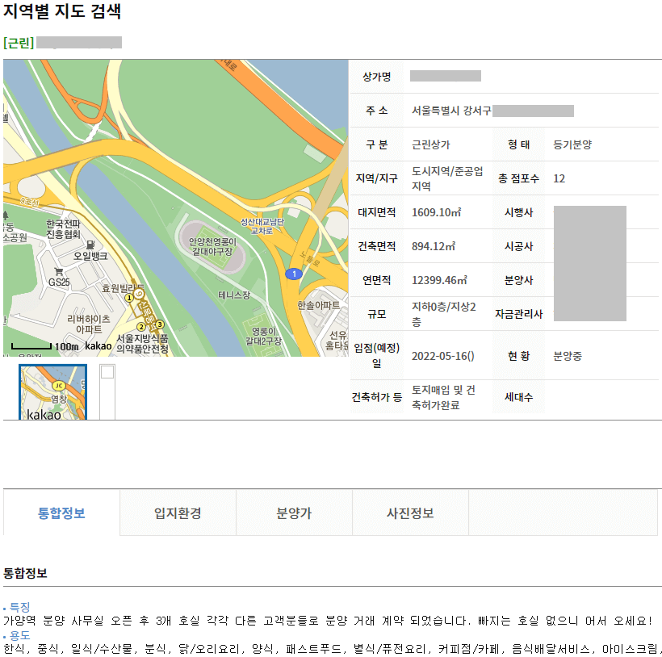Select the GS25 convenience store marker
The image size is (662, 657).
(x=58, y=271)
